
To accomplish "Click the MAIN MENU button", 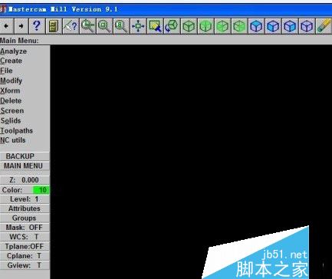I will coord(25,166).
